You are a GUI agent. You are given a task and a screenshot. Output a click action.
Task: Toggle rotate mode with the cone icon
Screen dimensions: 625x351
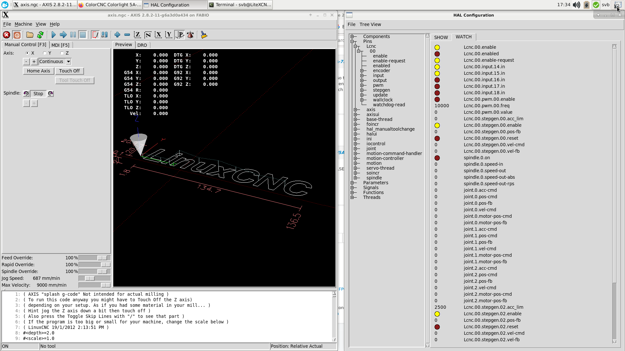tap(190, 35)
